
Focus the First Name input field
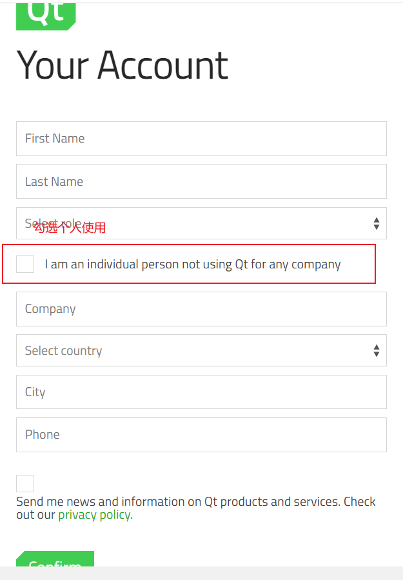tap(201, 139)
